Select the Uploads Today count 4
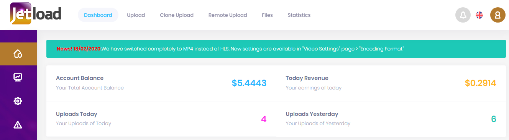 pos(264,119)
